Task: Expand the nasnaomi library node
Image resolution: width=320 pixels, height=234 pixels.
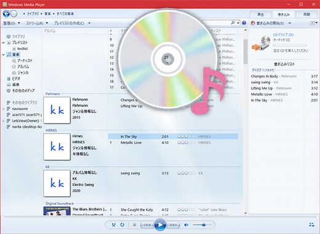Action: 3,109
